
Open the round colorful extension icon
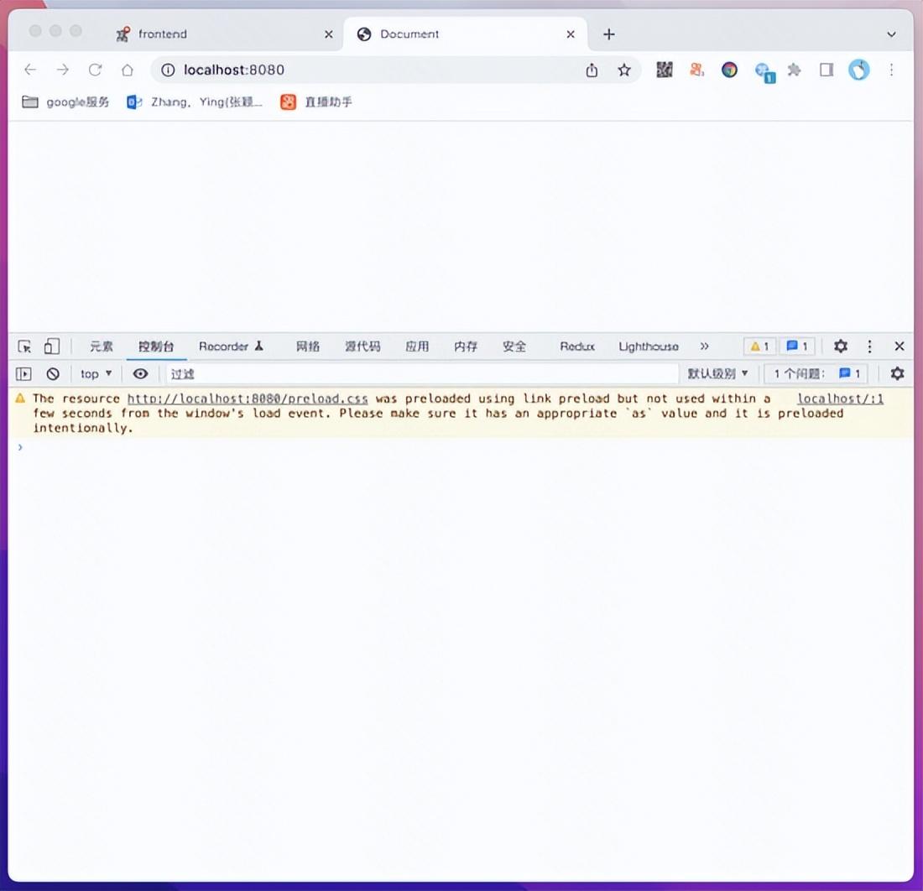(x=729, y=70)
